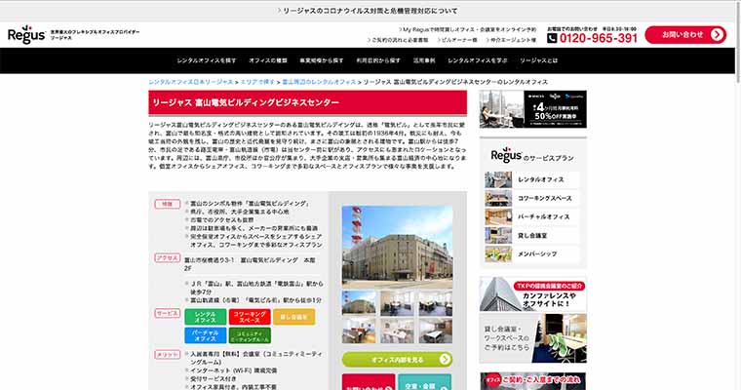Open エリアで探す breadcrumb link
741x390 pixels.
(x=256, y=83)
